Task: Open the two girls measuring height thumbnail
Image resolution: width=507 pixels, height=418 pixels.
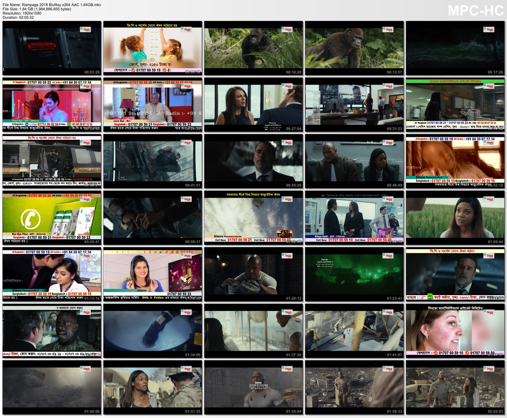Action: (x=152, y=48)
